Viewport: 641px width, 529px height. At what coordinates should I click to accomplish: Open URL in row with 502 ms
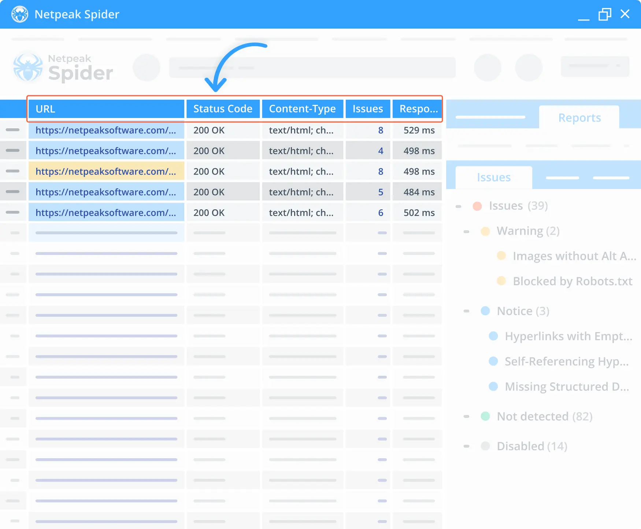point(106,213)
